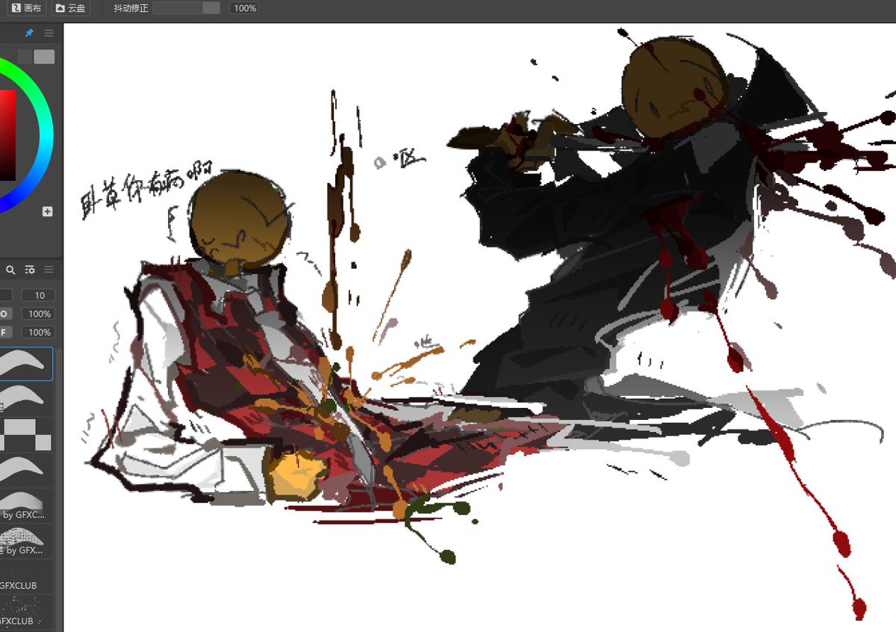The height and width of the screenshot is (632, 896).
Task: Click the flow F 100% value field
Action: [37, 332]
